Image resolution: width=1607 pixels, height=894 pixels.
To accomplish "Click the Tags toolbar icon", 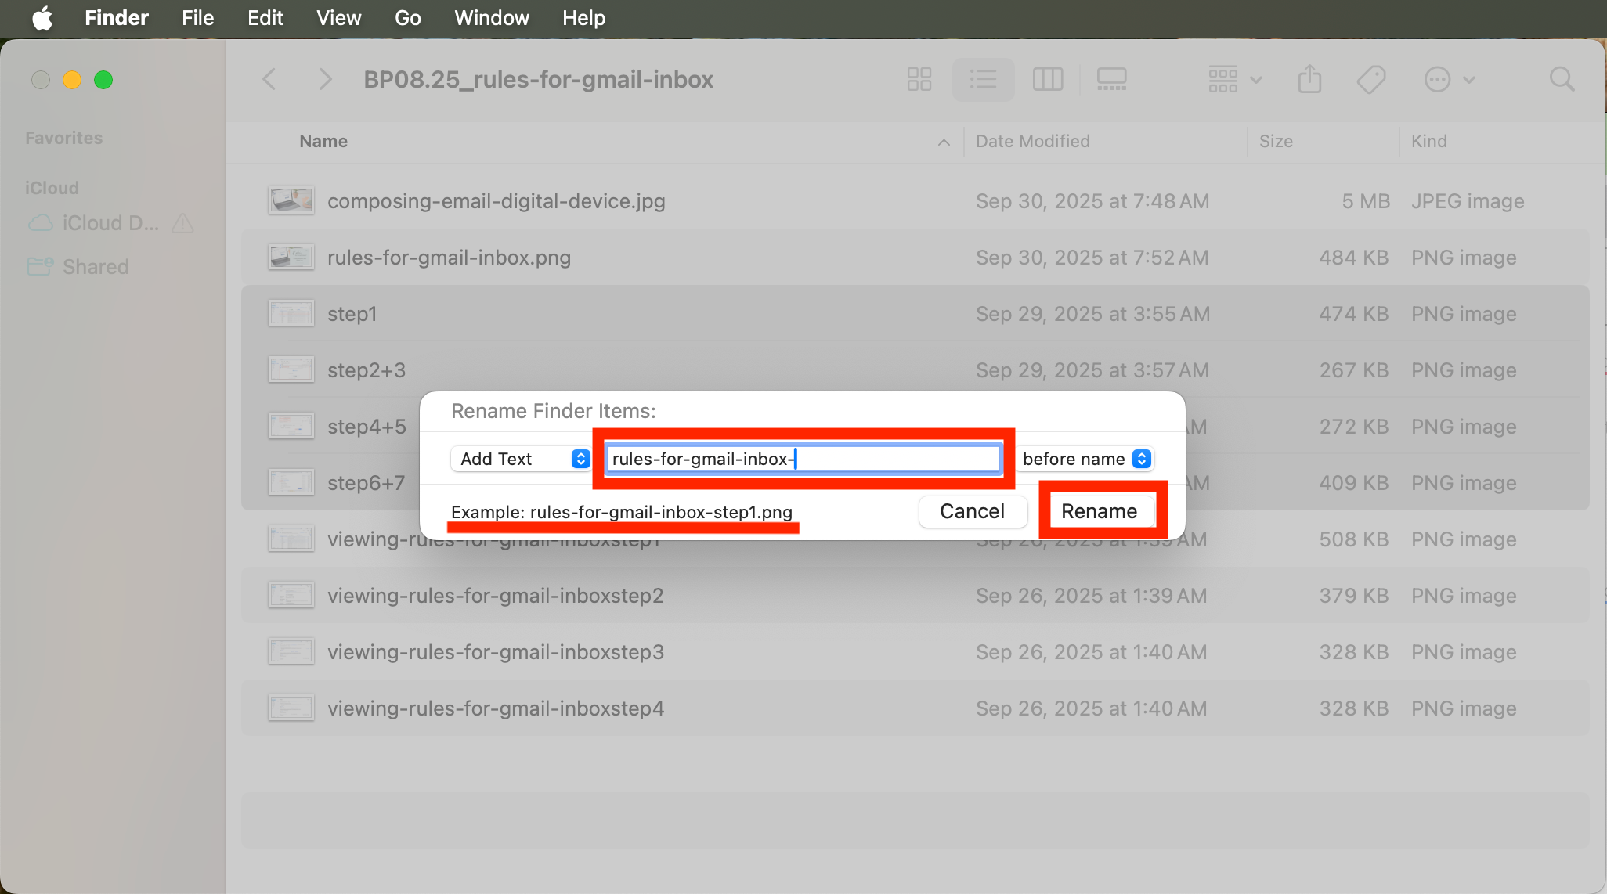I will point(1371,79).
